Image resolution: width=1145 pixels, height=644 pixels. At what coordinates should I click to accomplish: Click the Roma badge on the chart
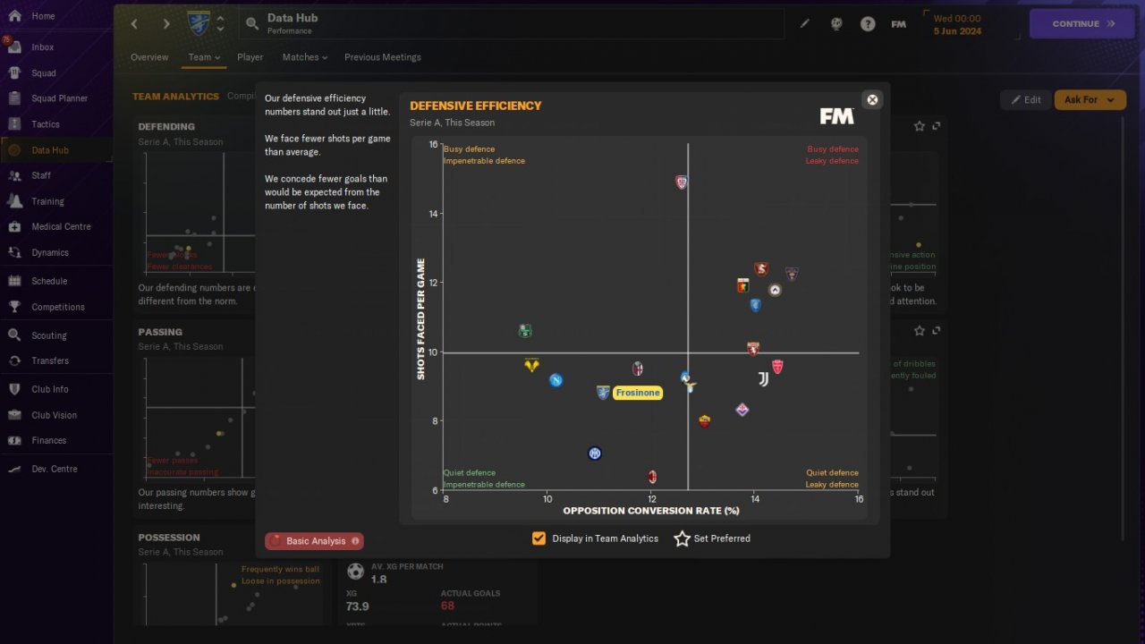click(705, 421)
